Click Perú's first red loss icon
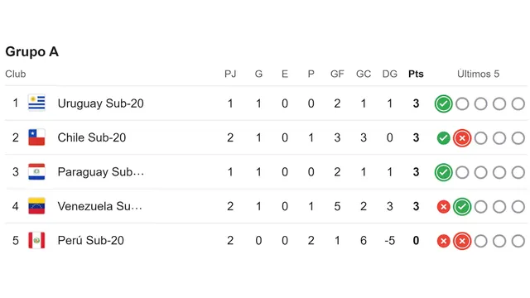Viewport: 530px width, 298px height. click(x=444, y=241)
